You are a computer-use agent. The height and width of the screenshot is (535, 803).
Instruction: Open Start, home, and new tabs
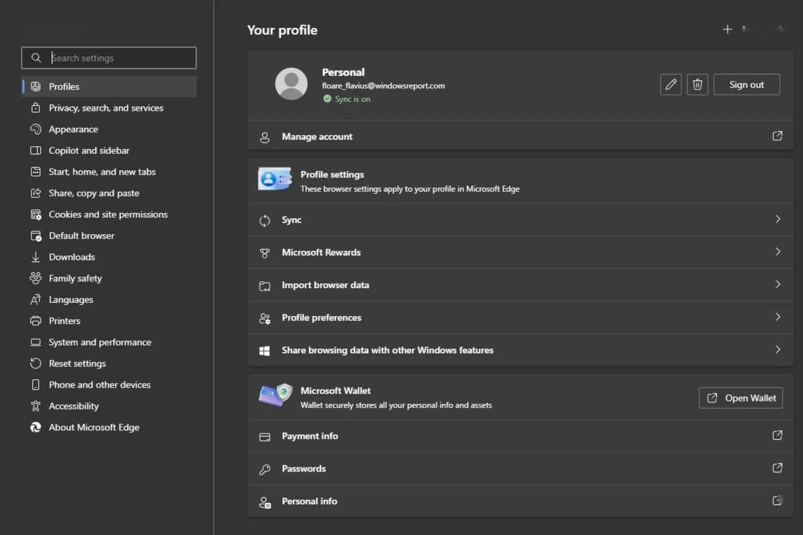109,172
